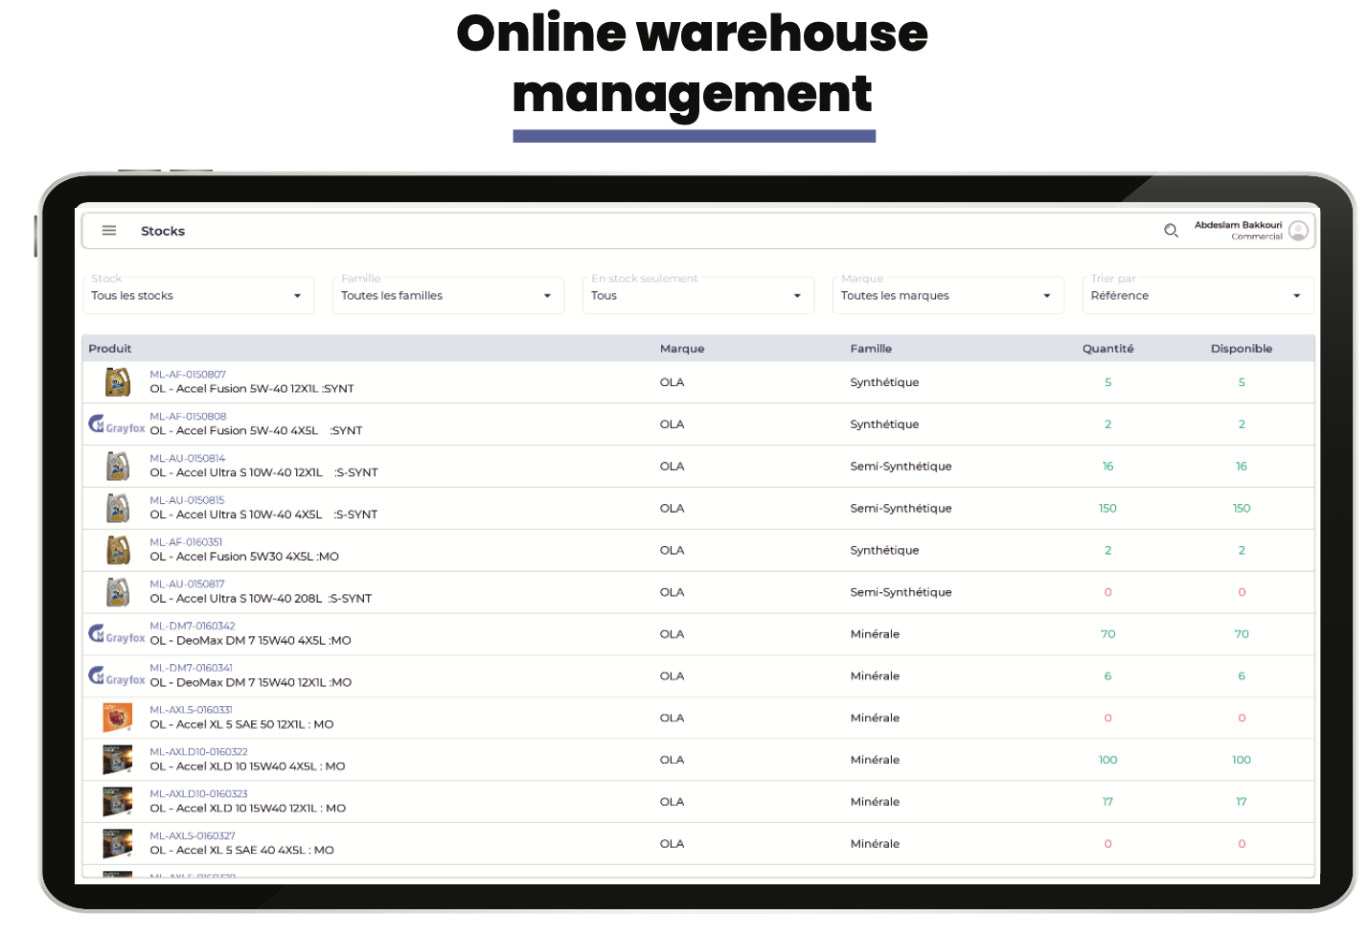Click the Disponible column header
The image size is (1369, 937).
1242,349
